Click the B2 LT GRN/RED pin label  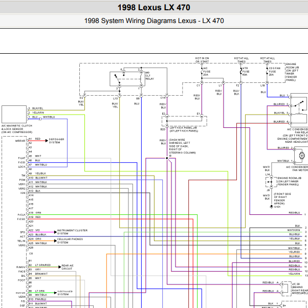coord(40,265)
